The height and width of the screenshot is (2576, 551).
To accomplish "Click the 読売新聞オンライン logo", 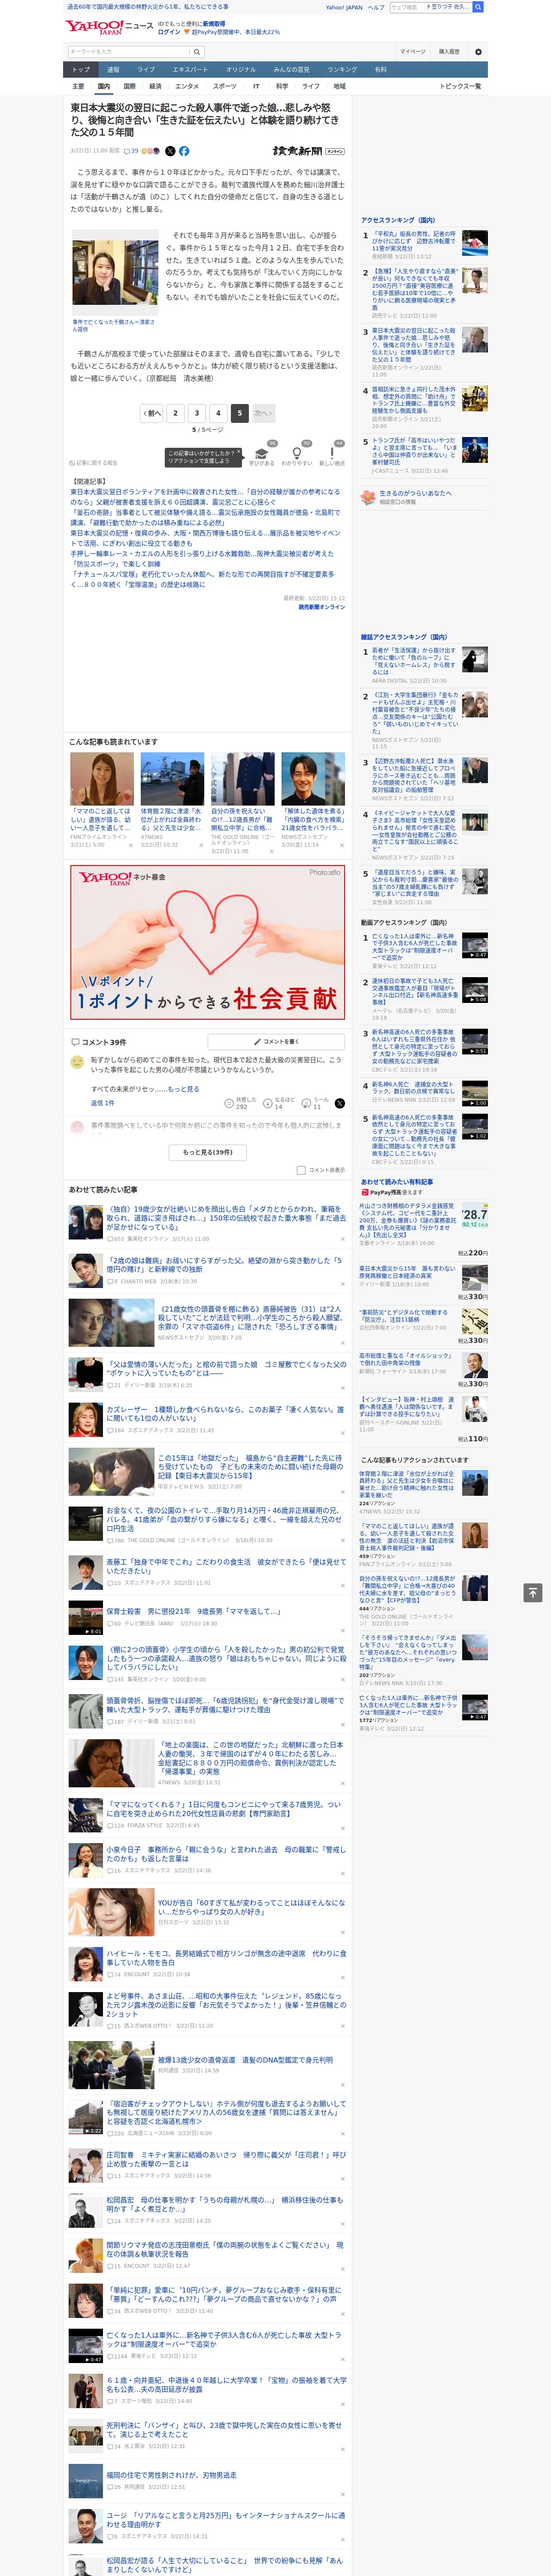I will pos(308,151).
